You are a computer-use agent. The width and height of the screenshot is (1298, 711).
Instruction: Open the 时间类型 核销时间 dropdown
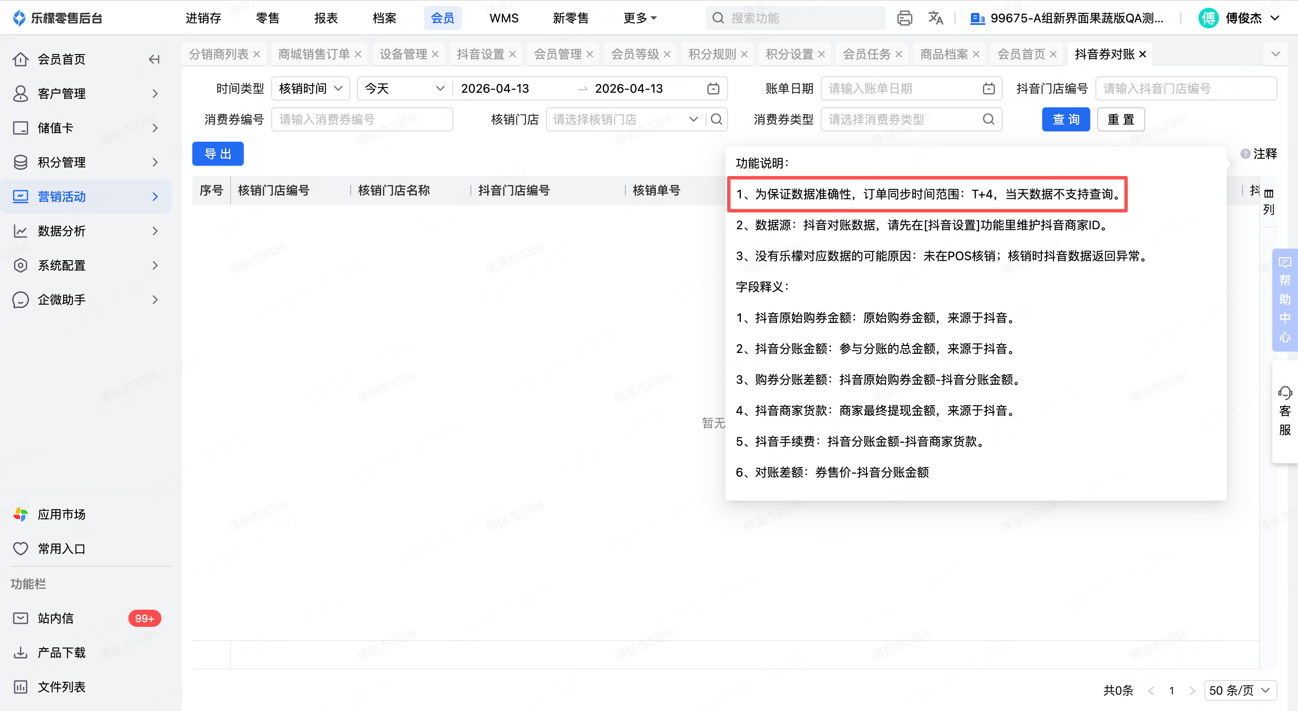[x=310, y=89]
